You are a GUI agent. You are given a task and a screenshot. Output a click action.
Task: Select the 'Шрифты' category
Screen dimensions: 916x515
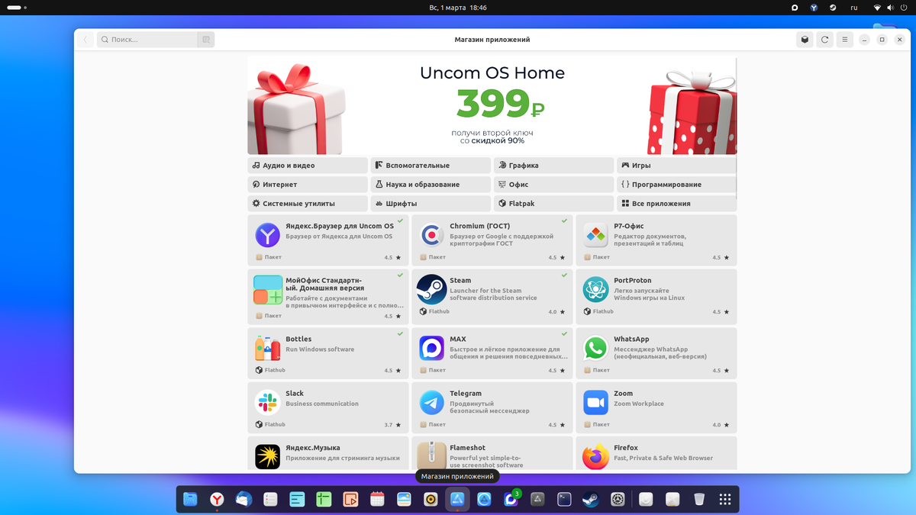(x=431, y=204)
